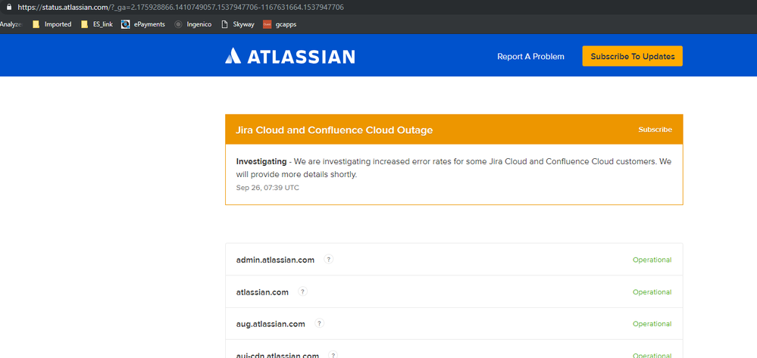Click Operational status for aug.atlassian.com
The image size is (757, 358).
coord(652,324)
